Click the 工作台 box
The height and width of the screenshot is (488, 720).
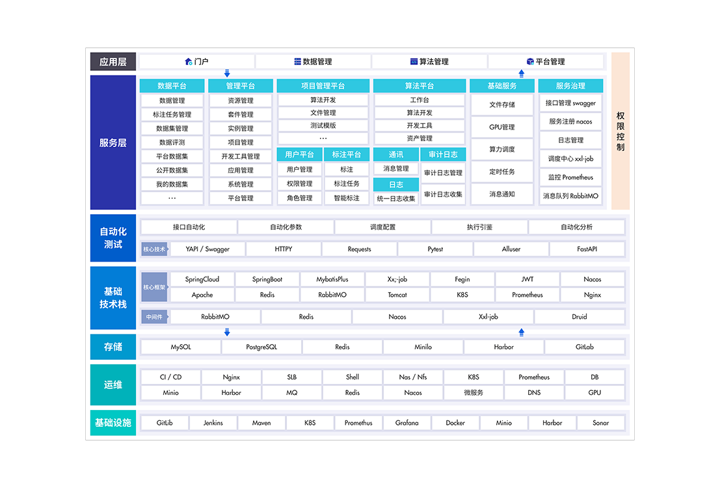pyautogui.click(x=420, y=100)
